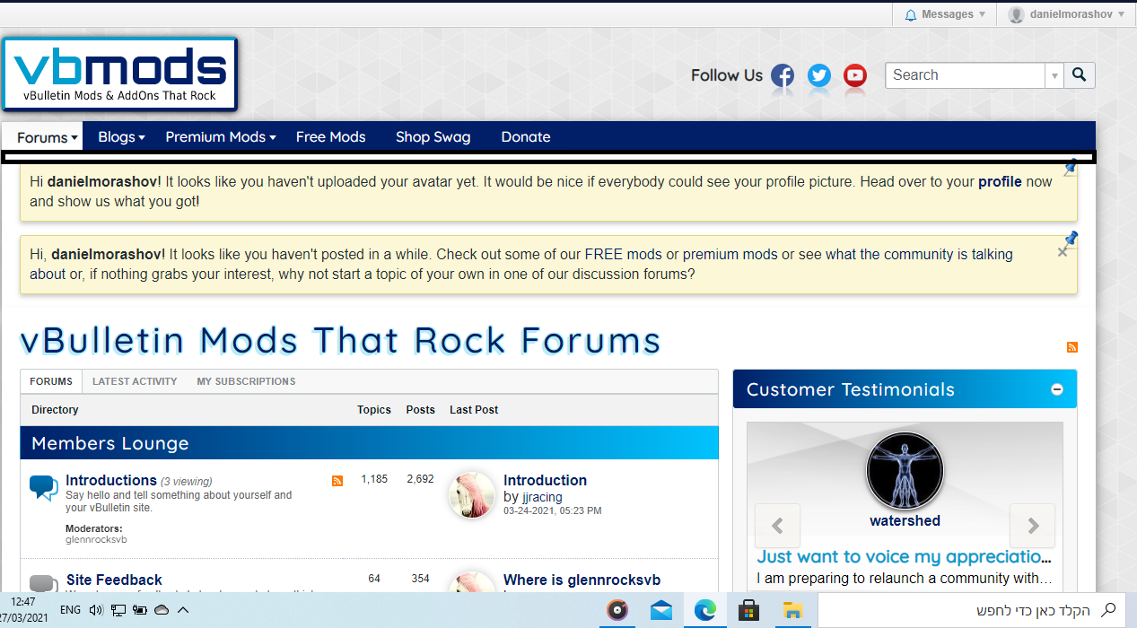Collapse the Customer Testimonials panel

coord(1057,389)
